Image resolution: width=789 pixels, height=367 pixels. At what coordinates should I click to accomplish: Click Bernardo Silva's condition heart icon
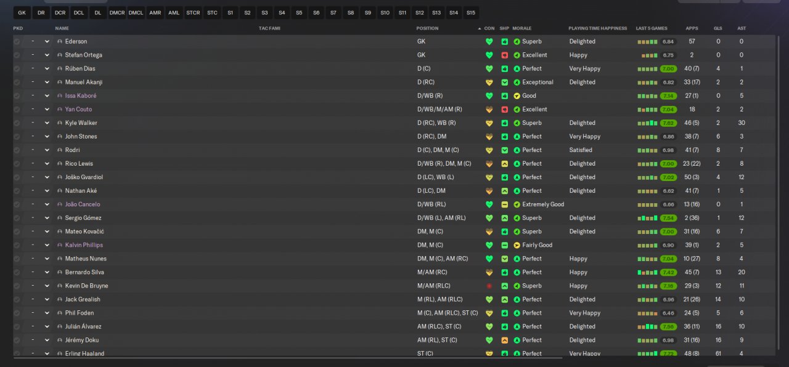tap(489, 273)
